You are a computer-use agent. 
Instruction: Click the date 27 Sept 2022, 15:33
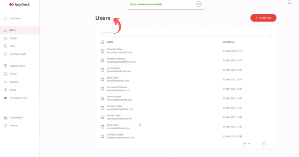(x=233, y=51)
